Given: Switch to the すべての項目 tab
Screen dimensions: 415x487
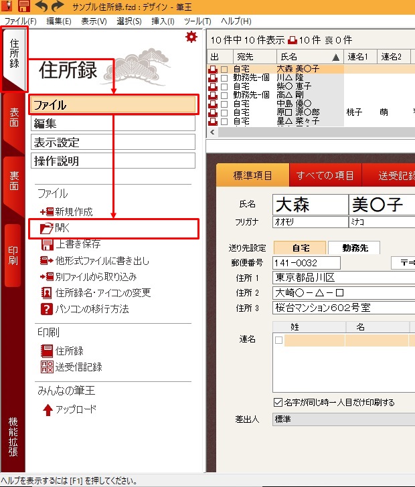Looking at the screenshot, I should coord(325,175).
